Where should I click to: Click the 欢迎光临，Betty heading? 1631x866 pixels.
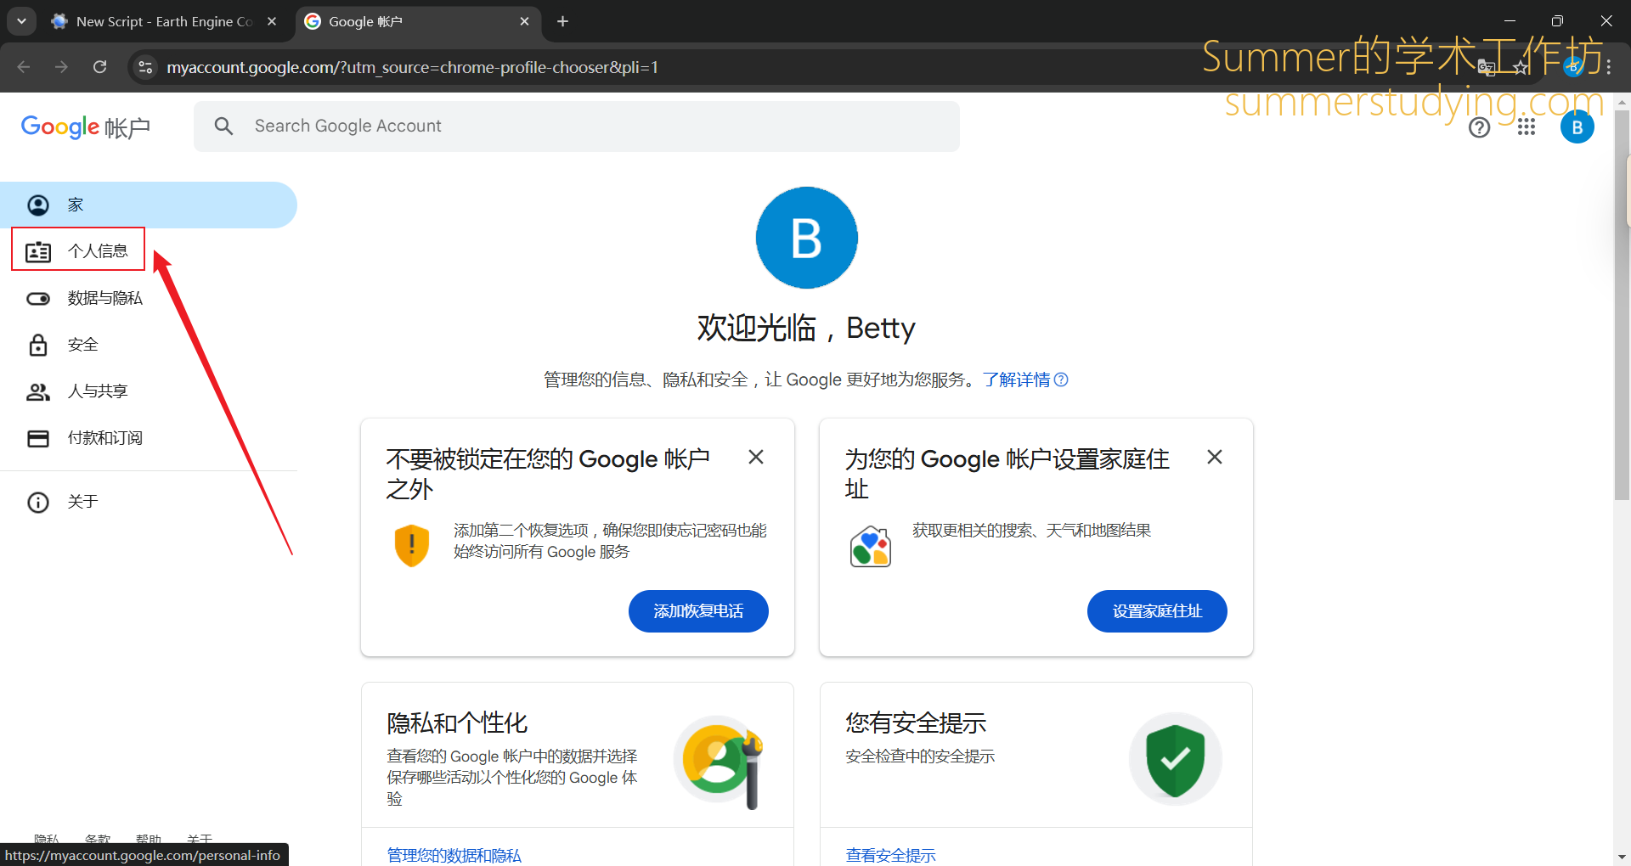pos(806,328)
